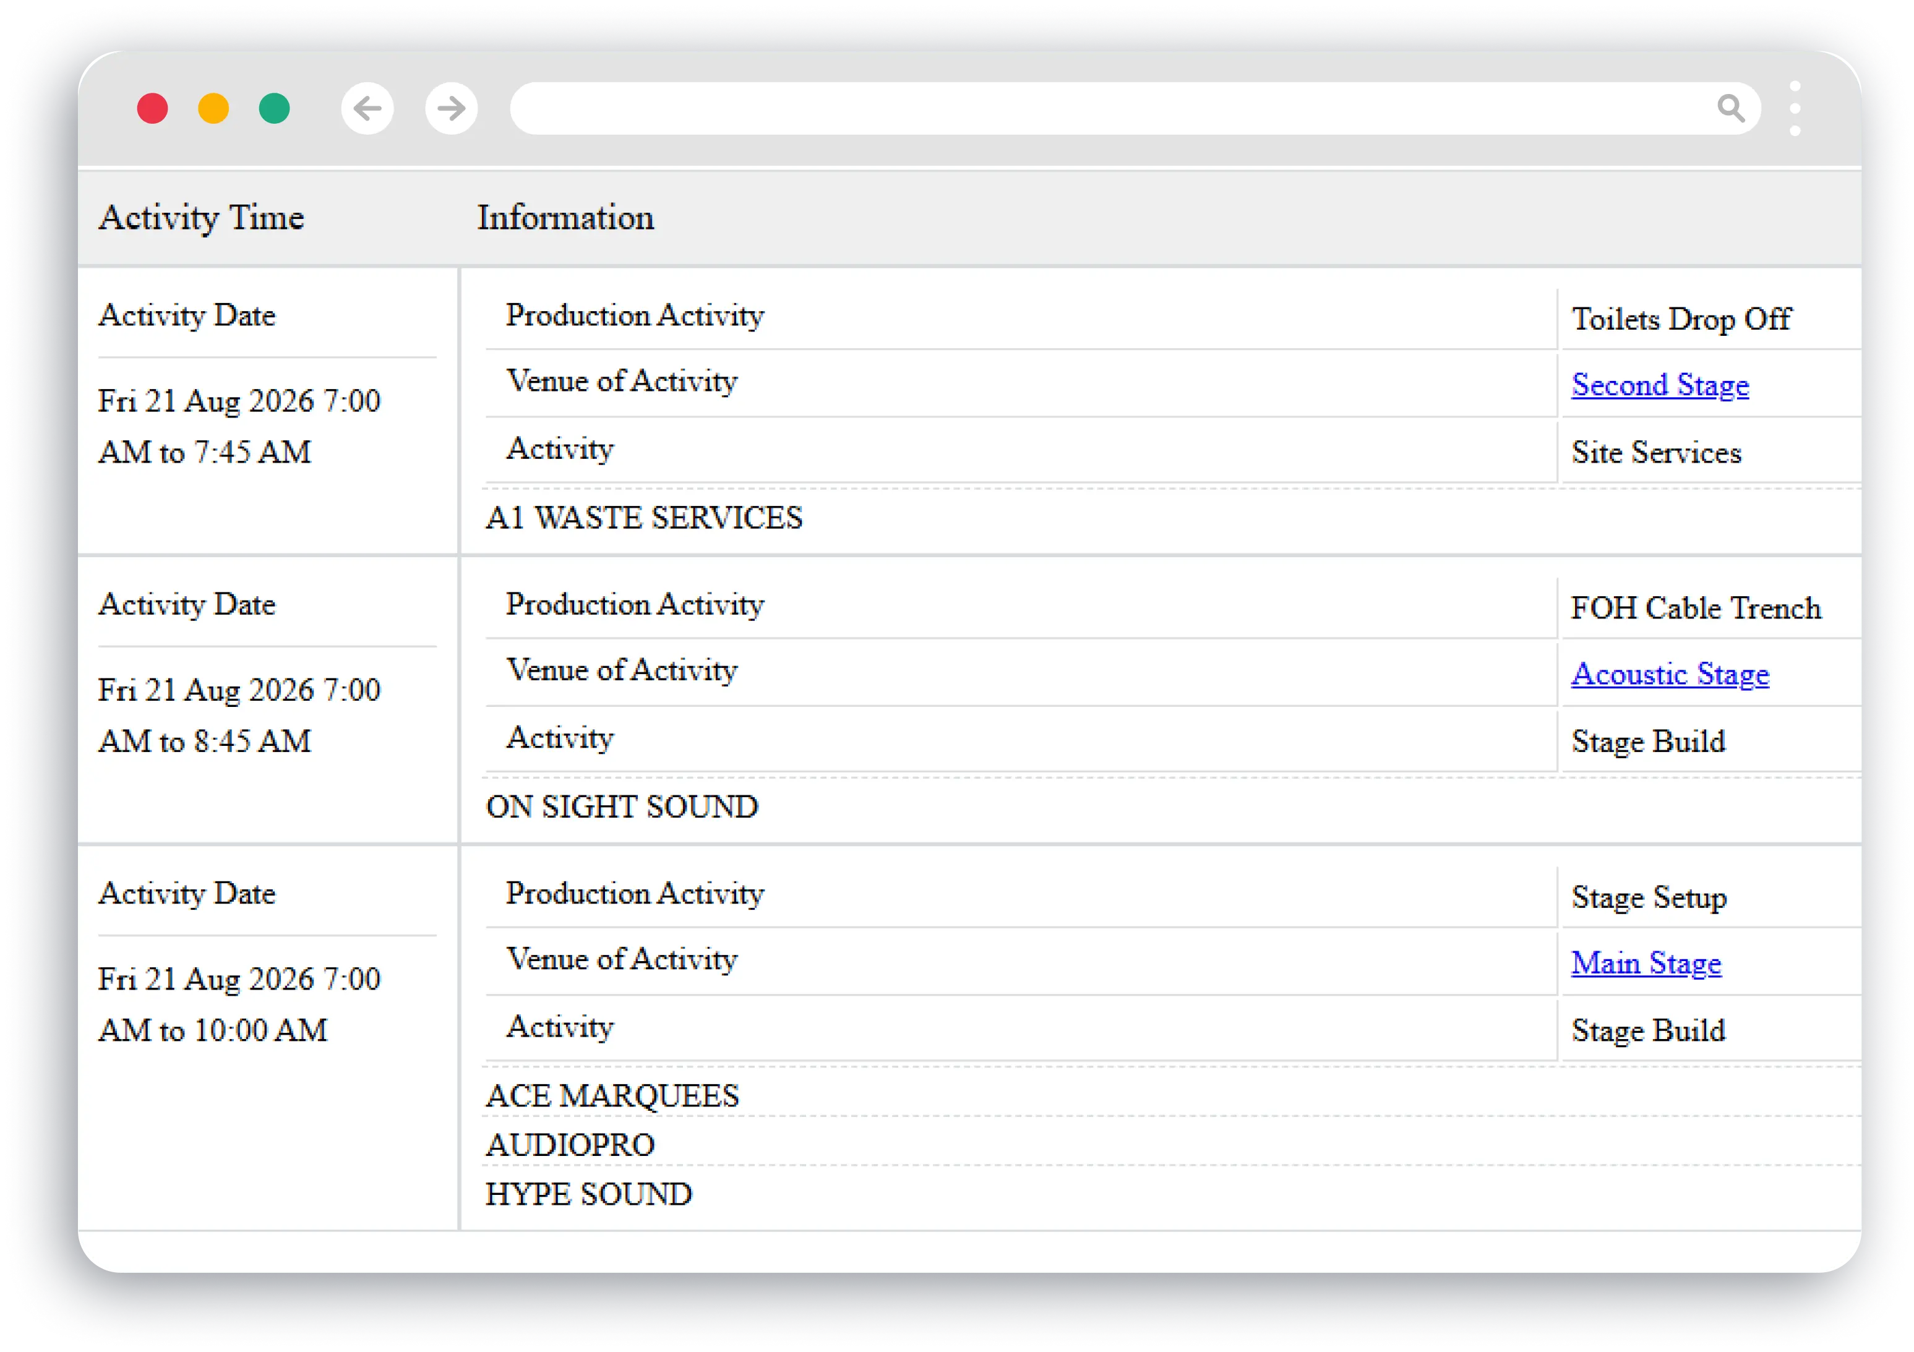This screenshot has width=1914, height=1352.
Task: Open the Main Stage link
Action: point(1646,963)
